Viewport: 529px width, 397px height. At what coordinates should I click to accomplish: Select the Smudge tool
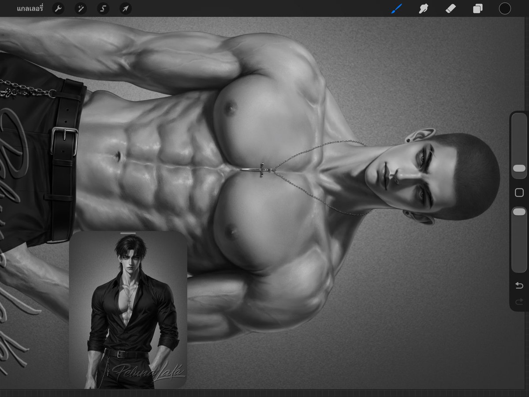click(424, 8)
